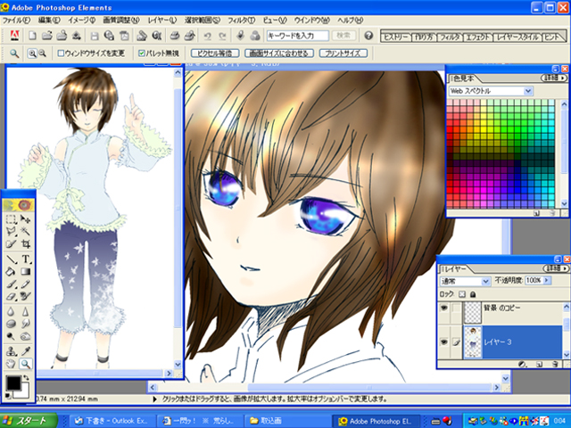571x428 pixels.
Task: Select the Red Eye Brush tool
Action: click(26, 296)
